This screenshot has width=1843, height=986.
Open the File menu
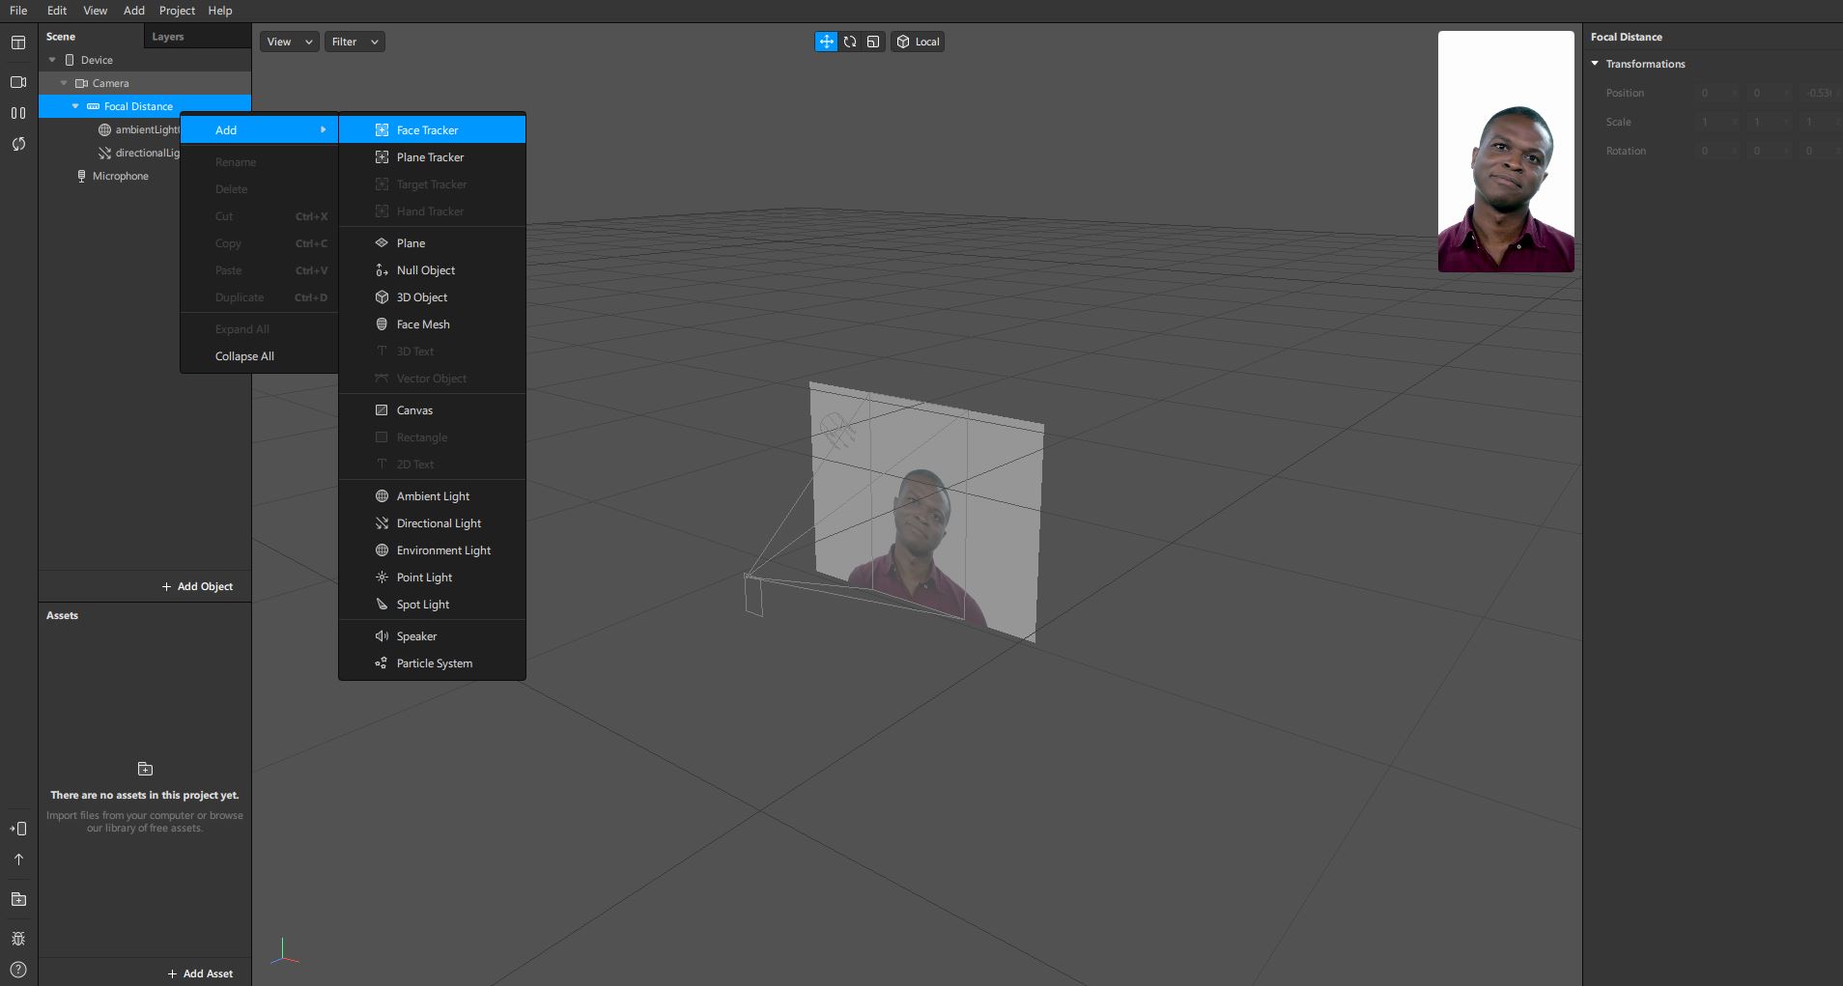pyautogui.click(x=18, y=11)
